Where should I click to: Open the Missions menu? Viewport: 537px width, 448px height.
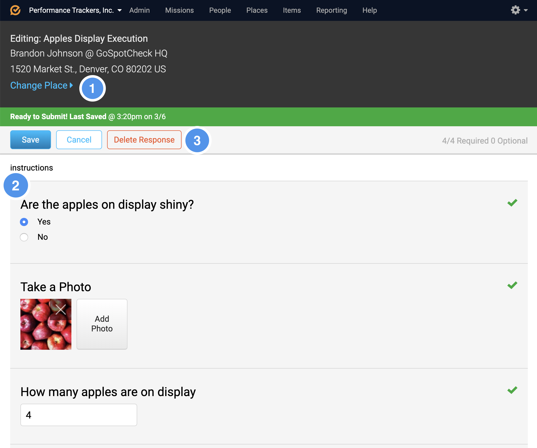pos(179,10)
